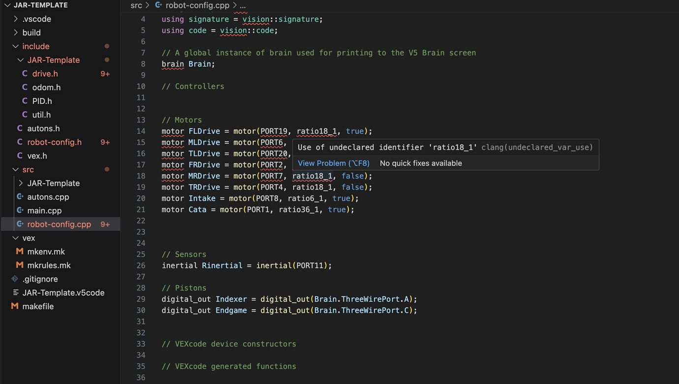679x384 pixels.
Task: Expand the build folder
Action: [x=15, y=32]
